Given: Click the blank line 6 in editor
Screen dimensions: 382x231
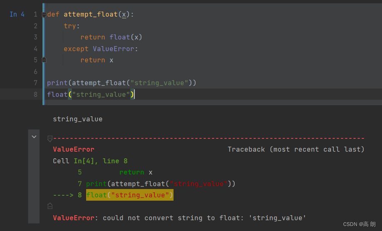Looking at the screenshot, I should pos(212,71).
